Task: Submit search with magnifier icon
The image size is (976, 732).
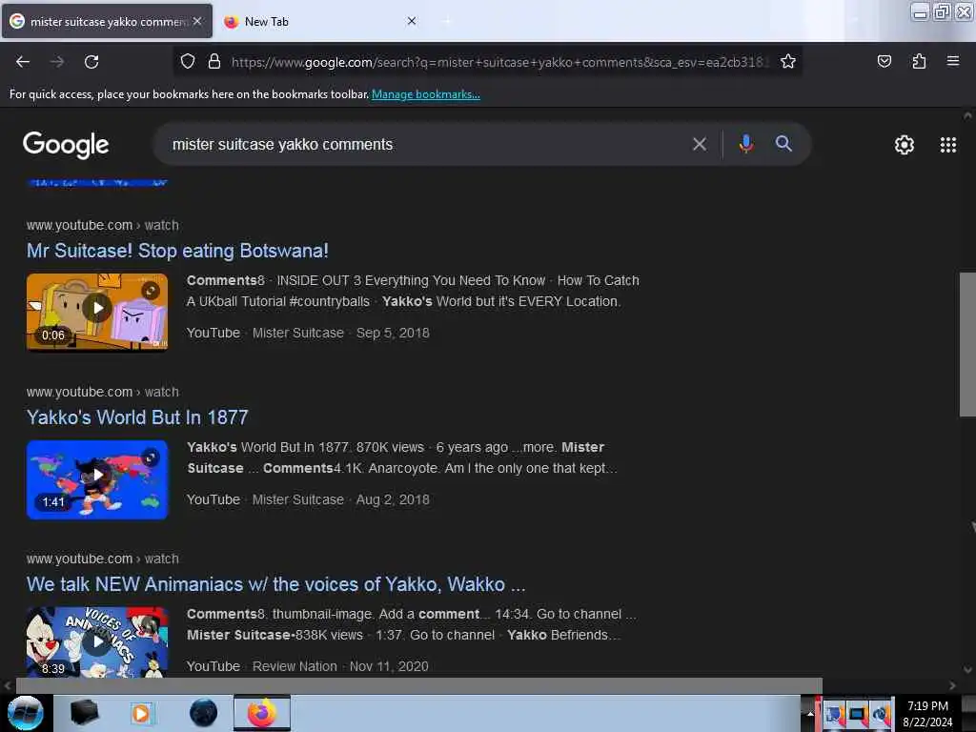Action: pyautogui.click(x=783, y=145)
